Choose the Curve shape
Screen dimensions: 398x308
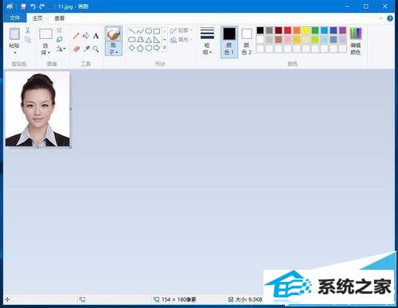click(140, 31)
